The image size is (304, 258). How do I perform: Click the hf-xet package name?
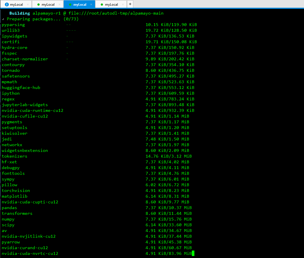coord(9,162)
